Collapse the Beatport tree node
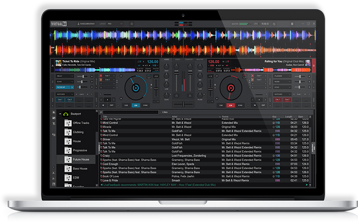The width and height of the screenshot is (358, 222). click(x=60, y=114)
